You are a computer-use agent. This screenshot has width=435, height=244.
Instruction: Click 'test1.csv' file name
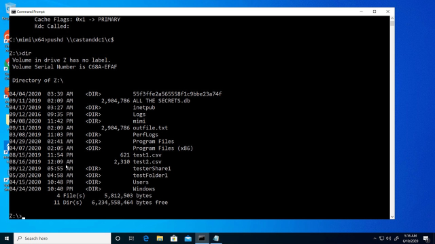(147, 155)
